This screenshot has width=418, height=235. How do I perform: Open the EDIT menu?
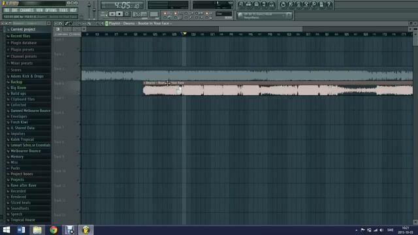[x=14, y=10]
